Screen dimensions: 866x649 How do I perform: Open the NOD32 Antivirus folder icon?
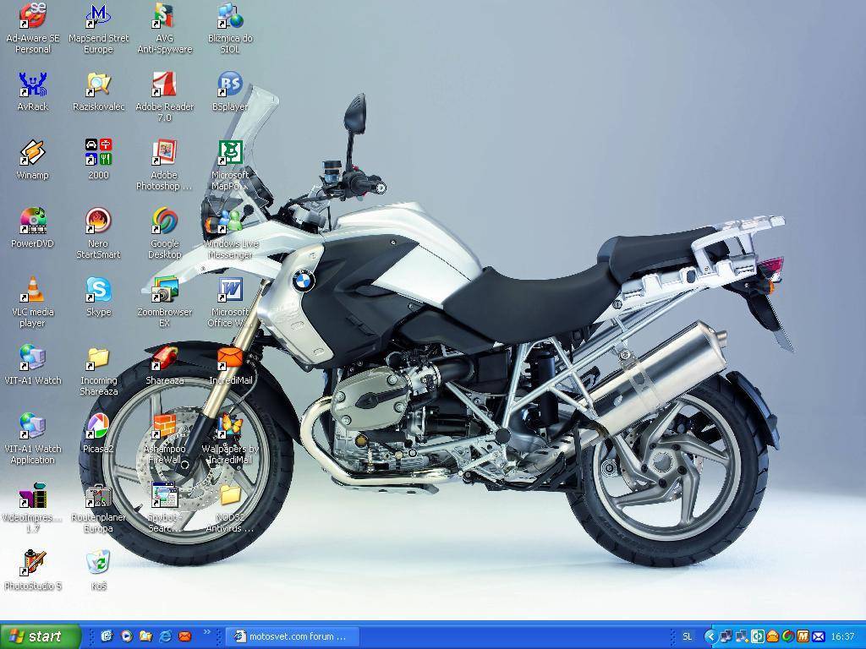point(230,507)
